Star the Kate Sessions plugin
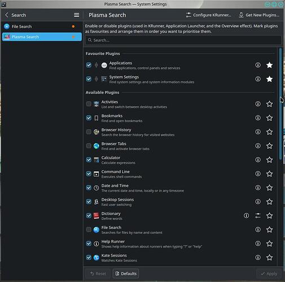Viewport: 285px width, 282px height. (x=269, y=257)
